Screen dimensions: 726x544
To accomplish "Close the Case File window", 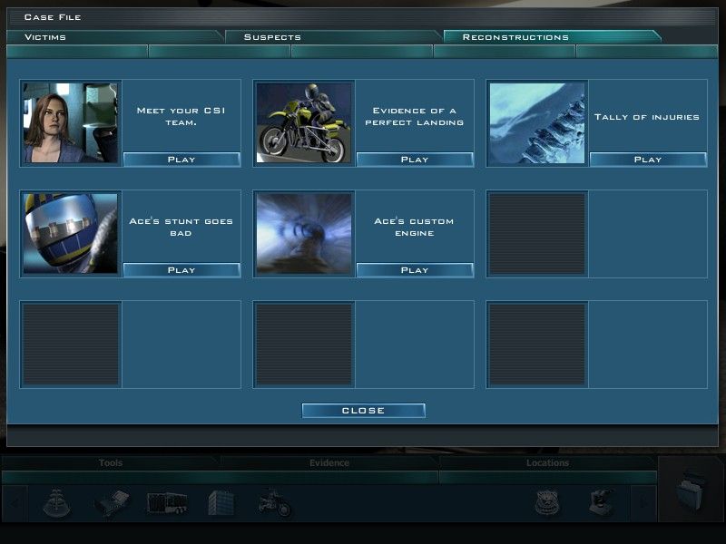I will pyautogui.click(x=364, y=411).
